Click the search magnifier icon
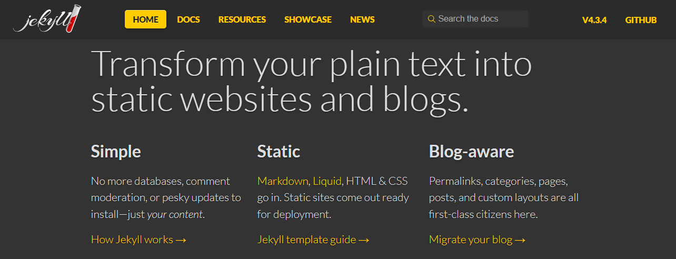Screen dimensions: 676x259 tap(432, 19)
